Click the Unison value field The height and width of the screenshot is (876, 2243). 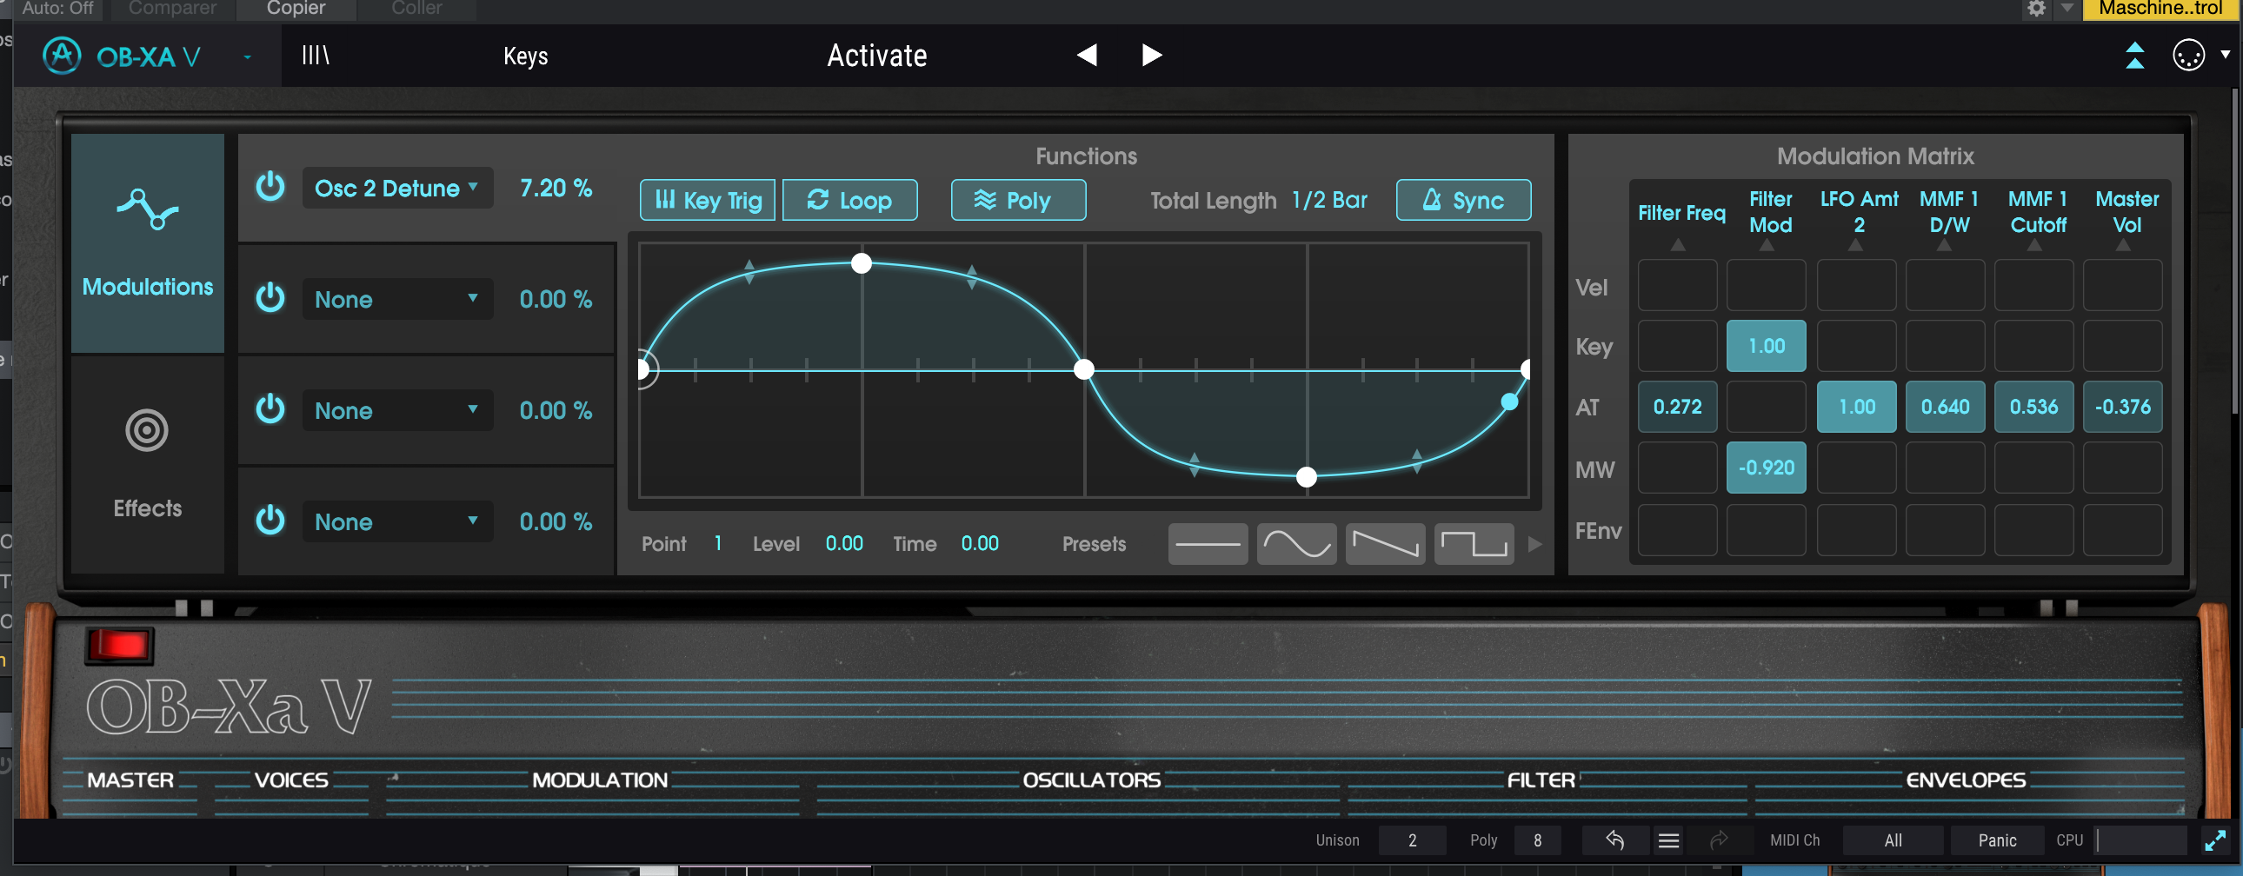1412,839
